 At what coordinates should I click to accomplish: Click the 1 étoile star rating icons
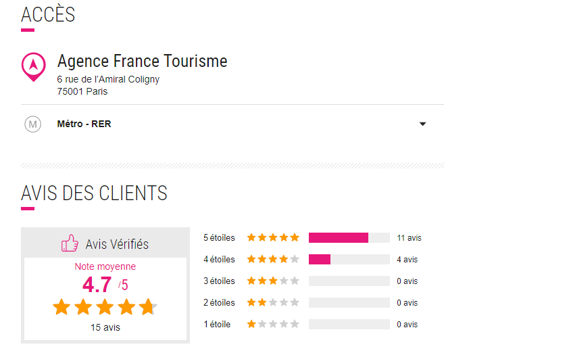[x=273, y=324]
